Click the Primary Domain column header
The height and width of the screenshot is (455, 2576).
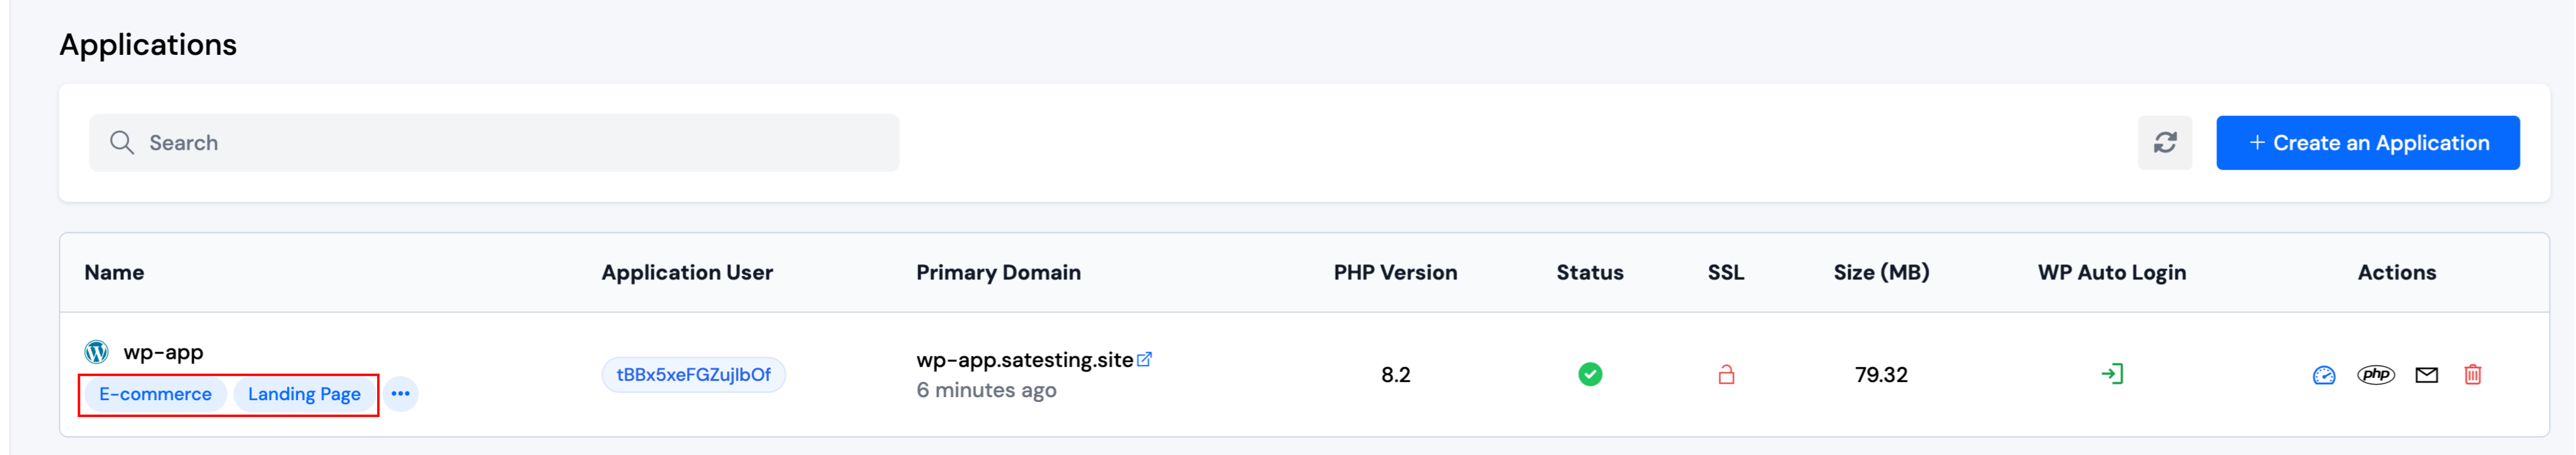(x=998, y=272)
